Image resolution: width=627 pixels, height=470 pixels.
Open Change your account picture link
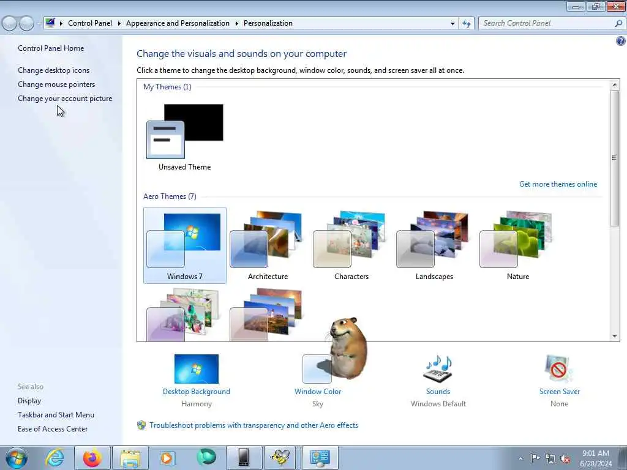[65, 99]
